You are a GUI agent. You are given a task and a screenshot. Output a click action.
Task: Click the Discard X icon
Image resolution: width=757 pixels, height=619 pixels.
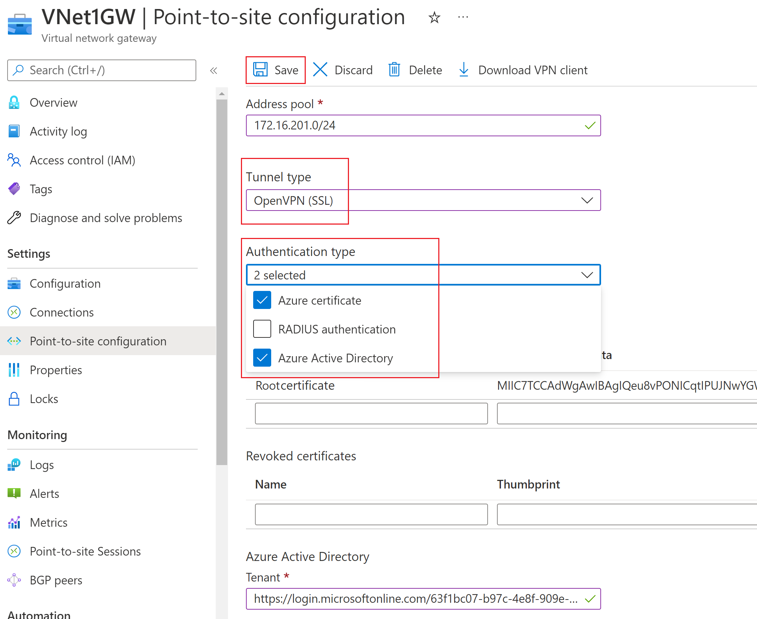click(x=320, y=70)
